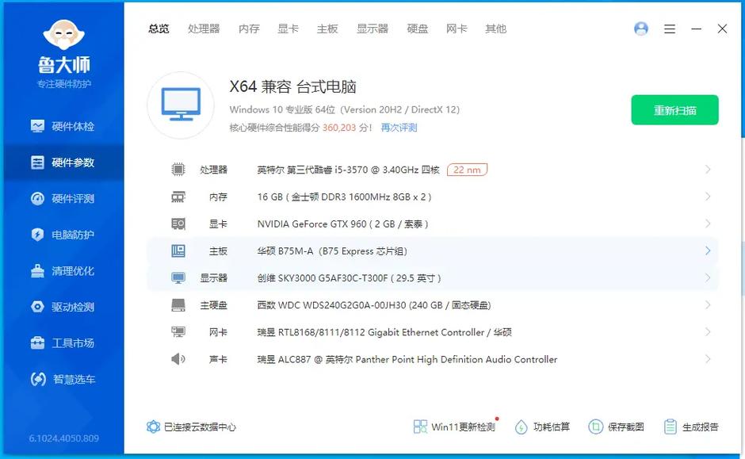The width and height of the screenshot is (745, 459).
Task: Switch to the 处理器 tab
Action: click(x=204, y=29)
